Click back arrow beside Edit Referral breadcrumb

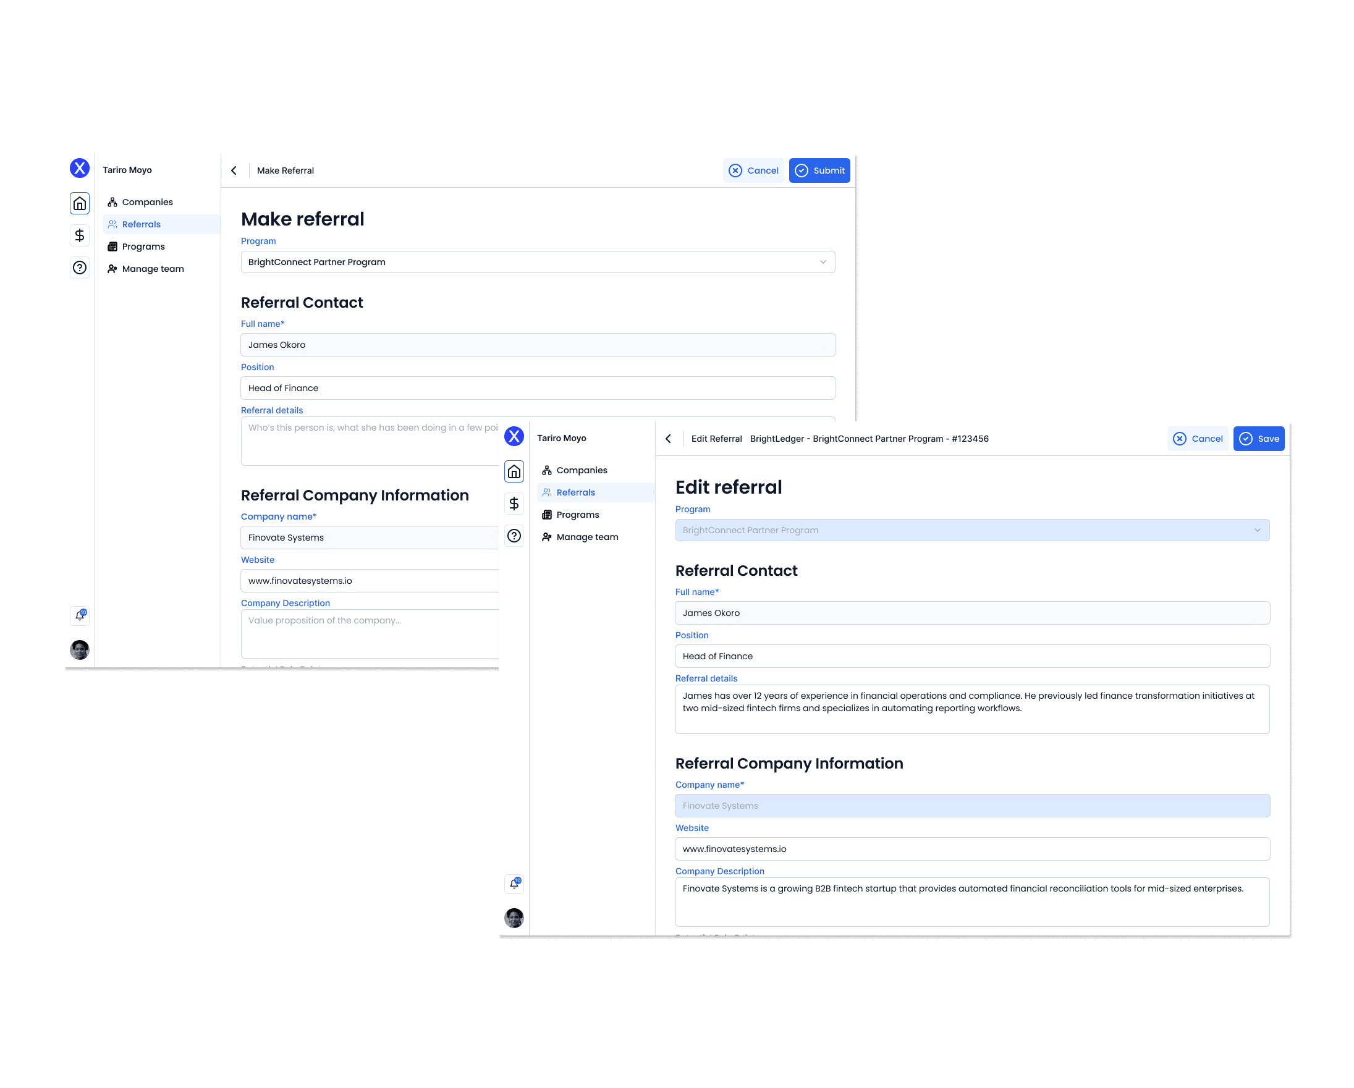(x=668, y=439)
